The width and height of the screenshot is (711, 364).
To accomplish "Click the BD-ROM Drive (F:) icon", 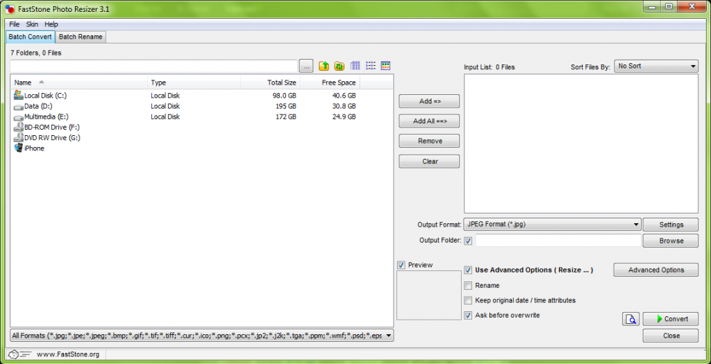I will (x=19, y=127).
